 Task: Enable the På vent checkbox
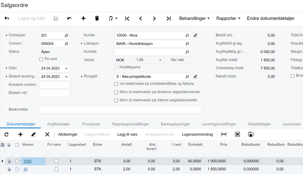tap(41, 59)
